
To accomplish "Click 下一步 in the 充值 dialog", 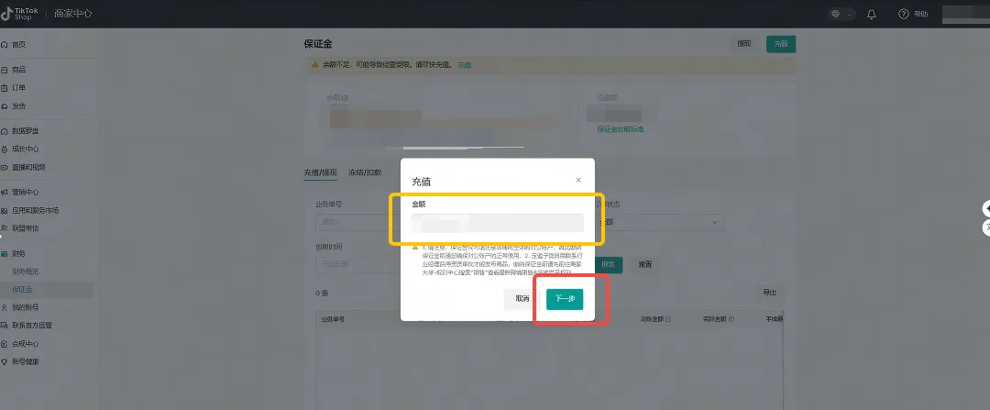I will point(565,299).
